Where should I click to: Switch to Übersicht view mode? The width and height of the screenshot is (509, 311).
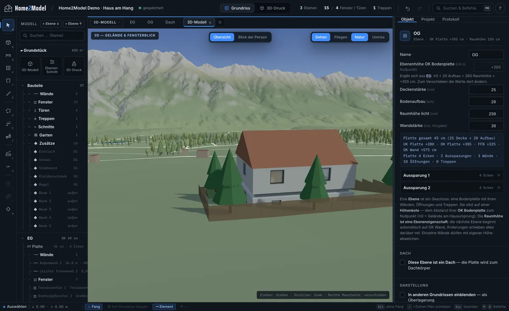coord(222,37)
